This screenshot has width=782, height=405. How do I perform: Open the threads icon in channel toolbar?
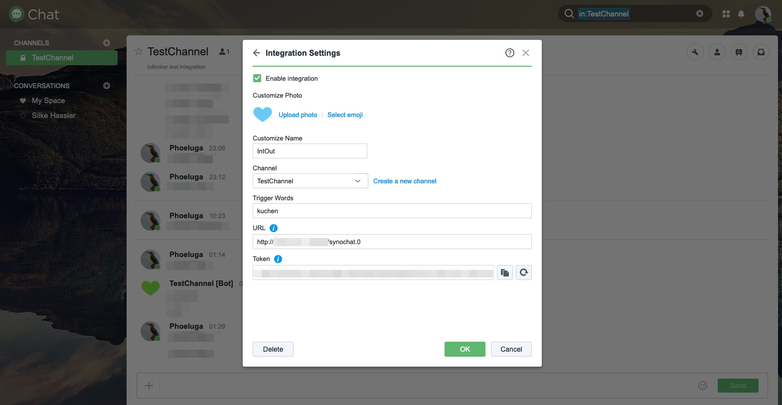click(x=739, y=52)
